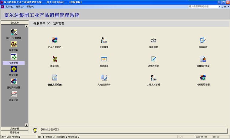Screen dimensions: 230x139
Task: Open 装车损耗 gears icon
Action: [54, 59]
